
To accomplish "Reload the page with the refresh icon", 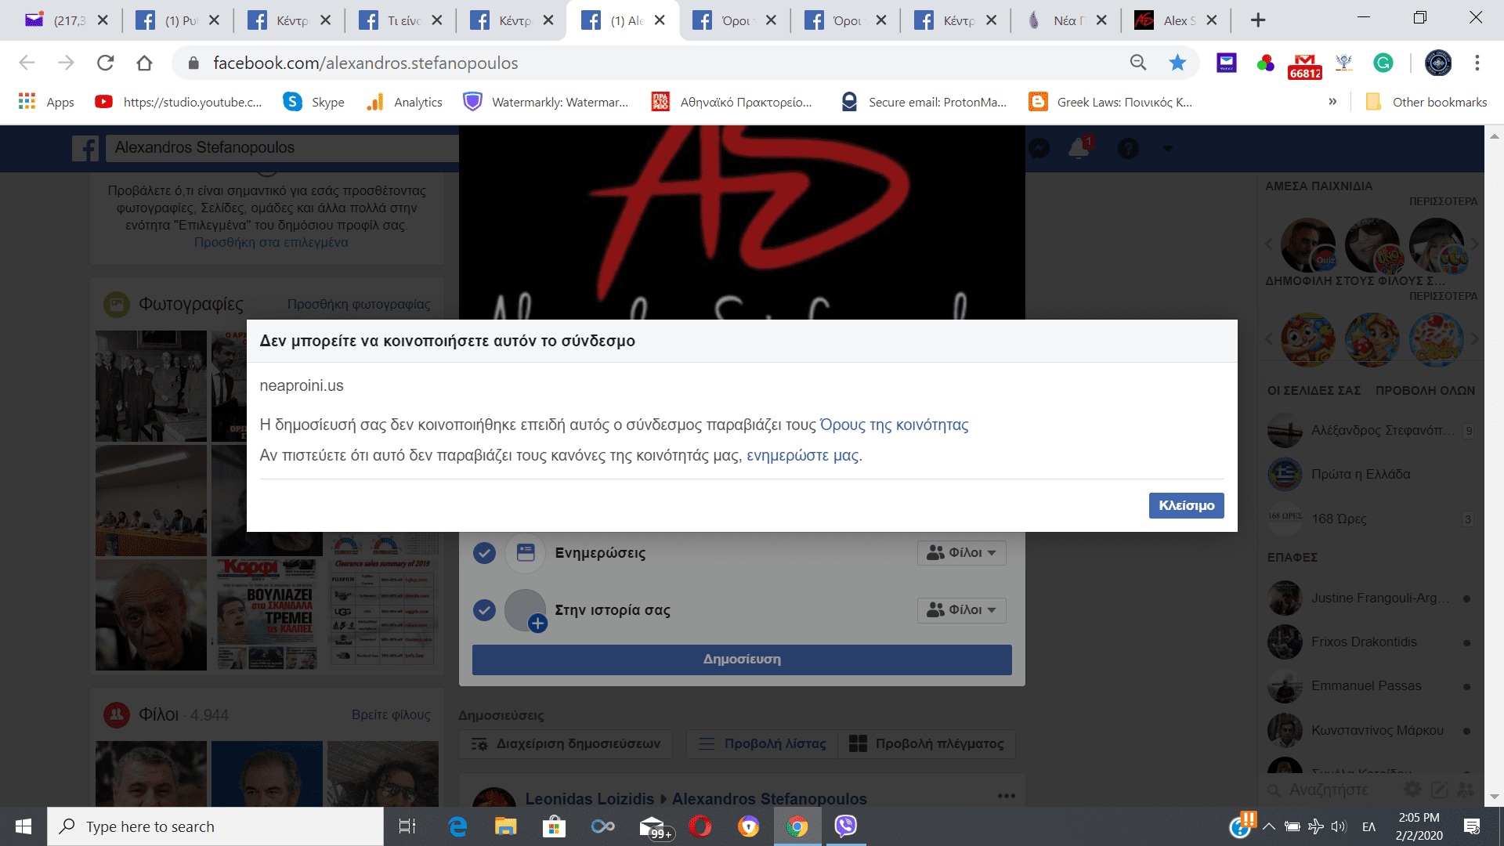I will [106, 63].
